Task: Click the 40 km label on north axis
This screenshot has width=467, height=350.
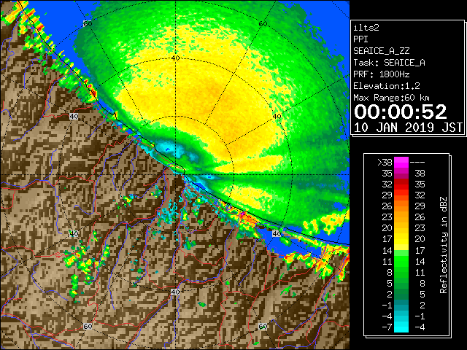Action: [175, 58]
